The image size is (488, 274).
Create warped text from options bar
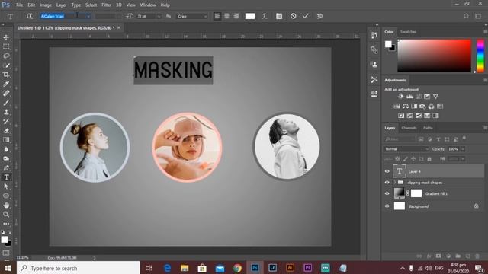pos(265,16)
